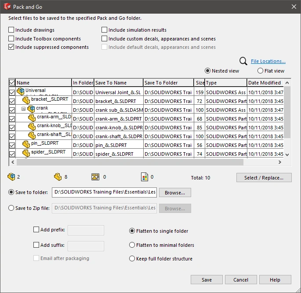Viewport: 301px width, 293px height.
Task: Check Include custom decals, appearances and scenes
Action: [x=104, y=39]
